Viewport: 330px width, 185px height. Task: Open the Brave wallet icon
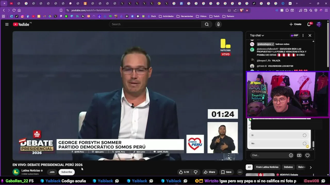[x=306, y=10]
